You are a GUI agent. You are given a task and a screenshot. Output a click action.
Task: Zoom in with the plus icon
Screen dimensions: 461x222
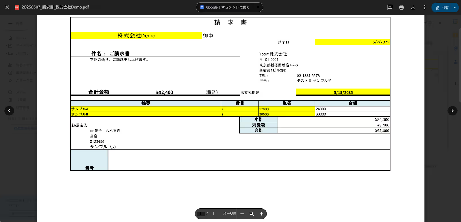click(261, 214)
